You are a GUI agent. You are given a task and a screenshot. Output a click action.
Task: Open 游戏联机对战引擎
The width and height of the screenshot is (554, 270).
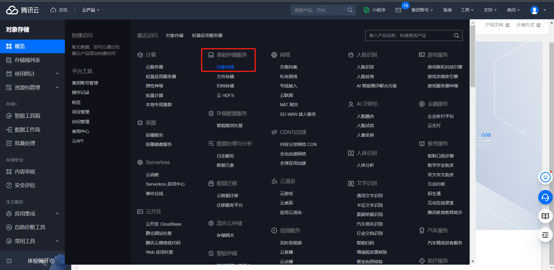(x=445, y=67)
